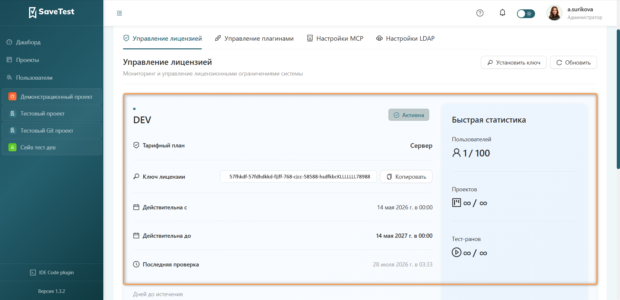Click Копировать button
This screenshot has height=300, width=620.
pyautogui.click(x=406, y=177)
